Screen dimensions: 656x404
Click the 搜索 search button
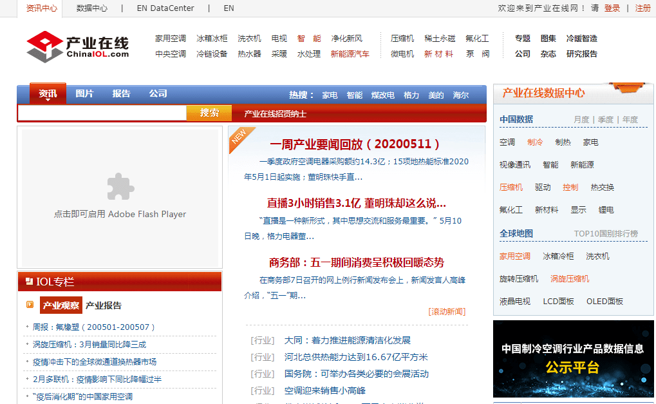209,113
